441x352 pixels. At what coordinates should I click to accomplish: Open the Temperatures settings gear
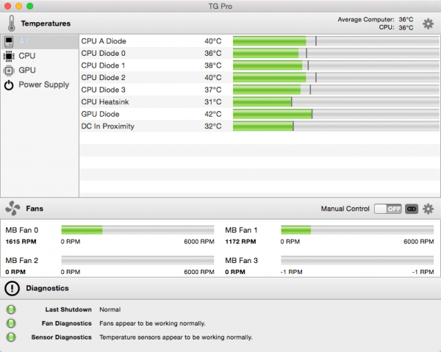click(428, 24)
